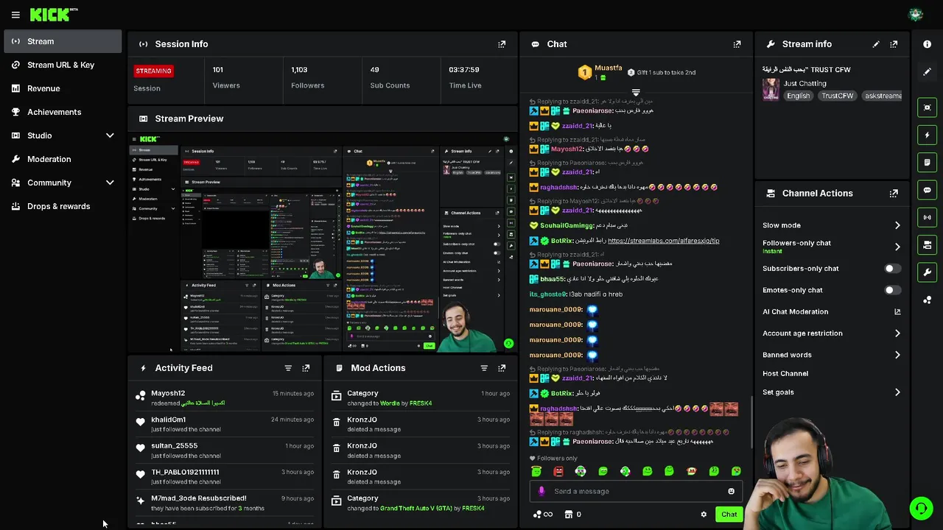Click the purple microphone icon in chat input

(542, 491)
